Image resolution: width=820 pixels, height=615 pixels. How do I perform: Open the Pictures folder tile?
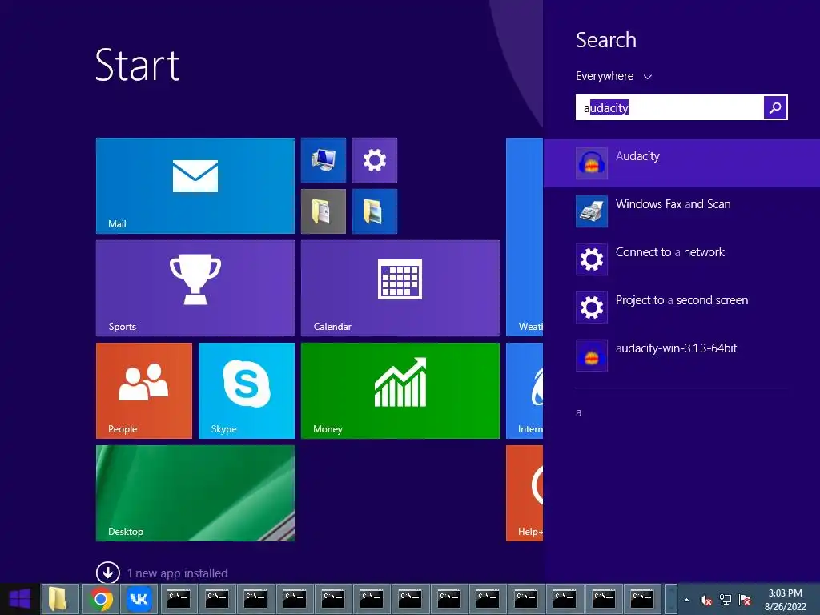pyautogui.click(x=375, y=211)
